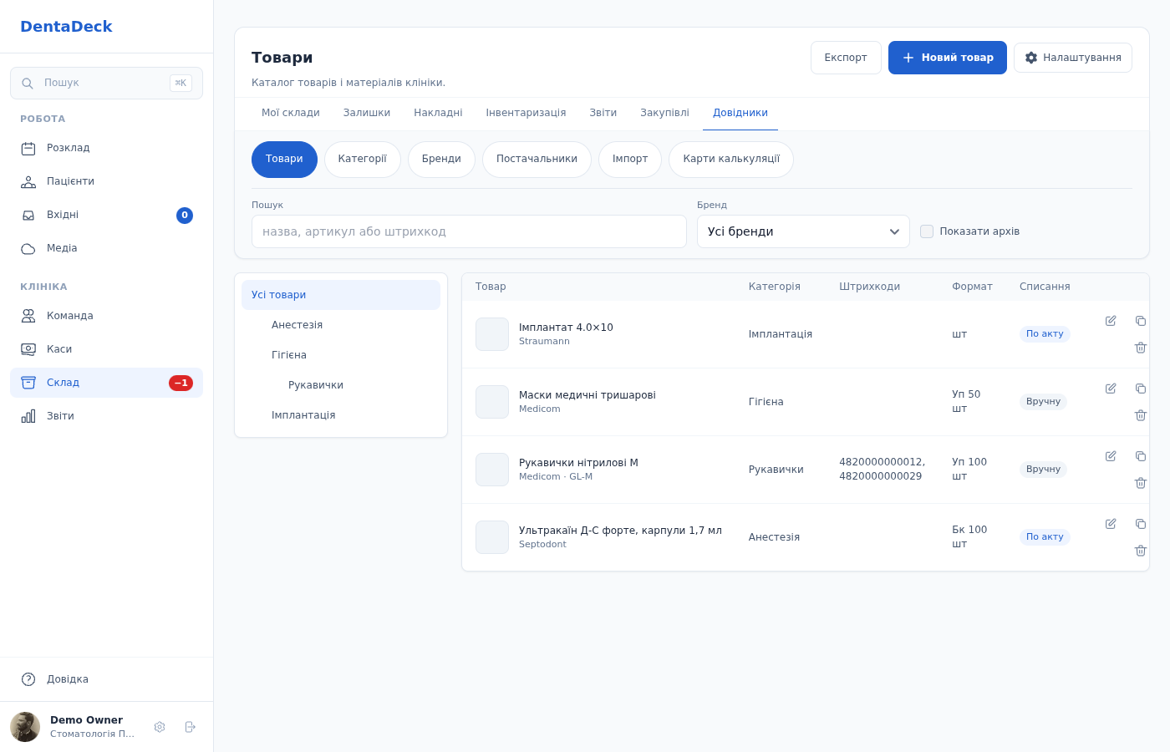The height and width of the screenshot is (752, 1170).
Task: Duplicate Ультракаїн Д-С форте product
Action: click(x=1141, y=524)
